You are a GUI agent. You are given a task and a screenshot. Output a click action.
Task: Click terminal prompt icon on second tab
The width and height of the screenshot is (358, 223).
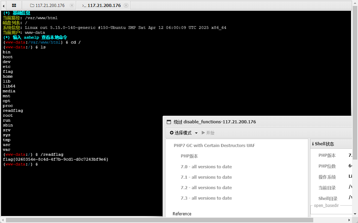(x=84, y=6)
